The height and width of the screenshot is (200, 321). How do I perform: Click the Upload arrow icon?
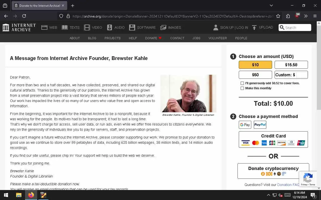pyautogui.click(x=254, y=27)
